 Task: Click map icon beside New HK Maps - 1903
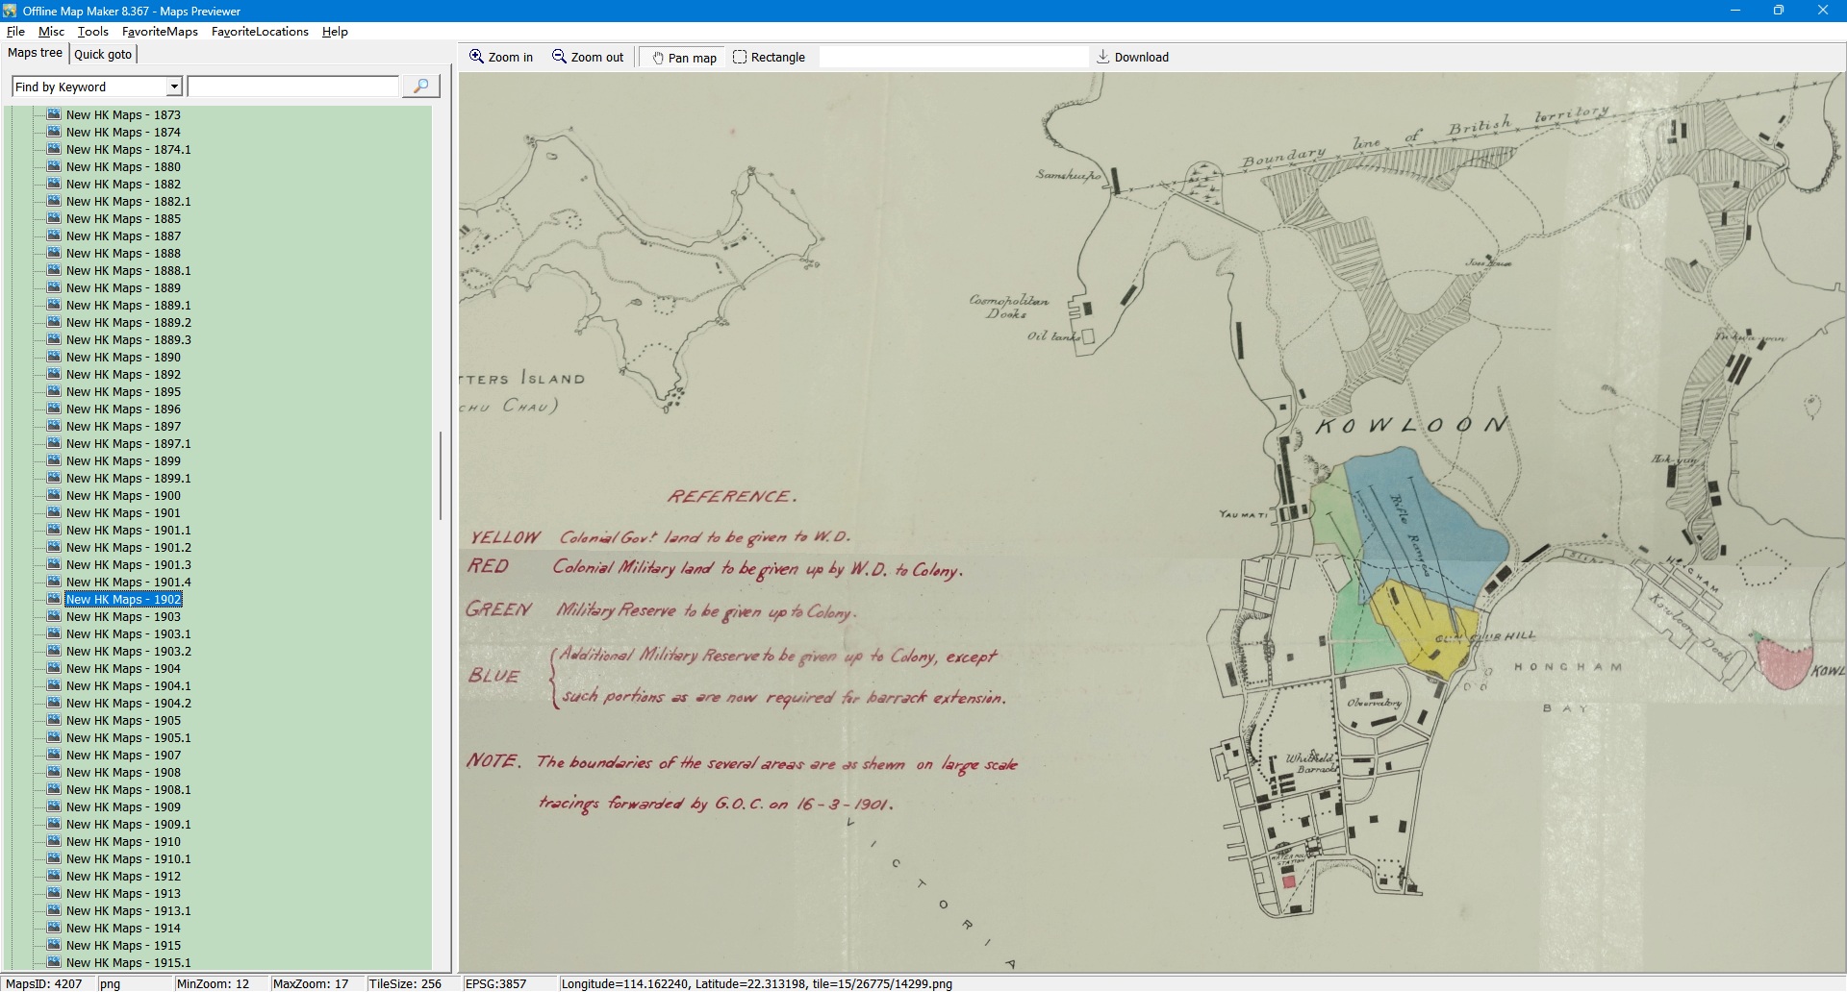(x=54, y=616)
